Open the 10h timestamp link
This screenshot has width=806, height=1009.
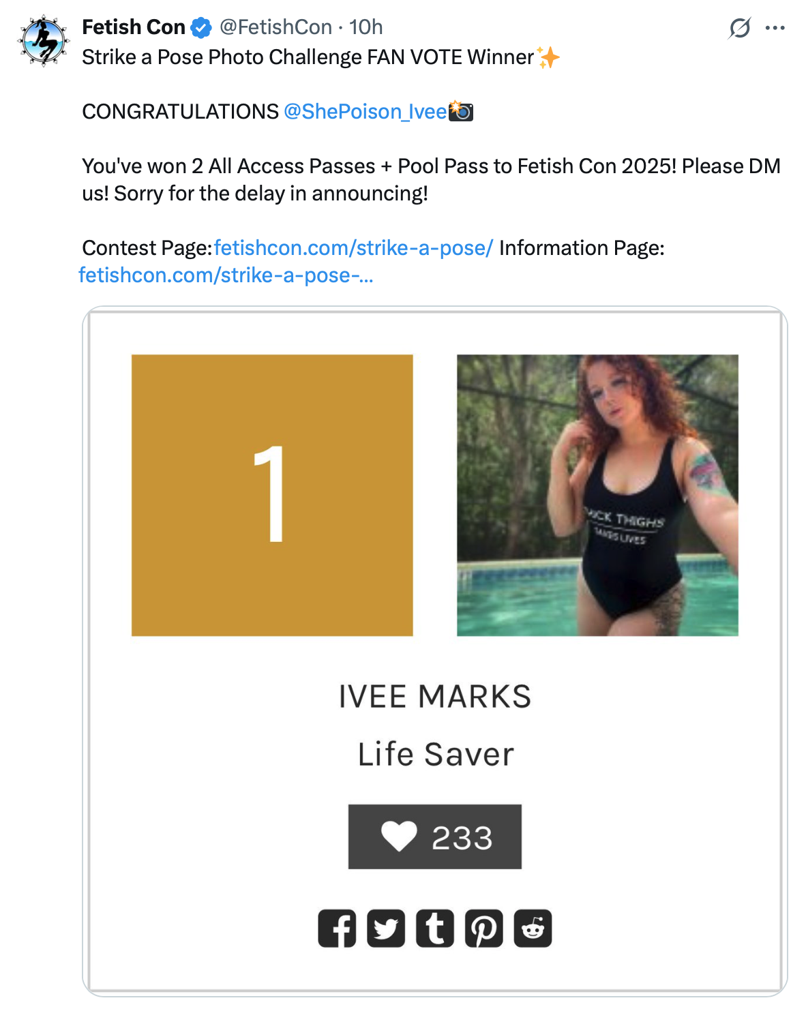click(x=366, y=27)
